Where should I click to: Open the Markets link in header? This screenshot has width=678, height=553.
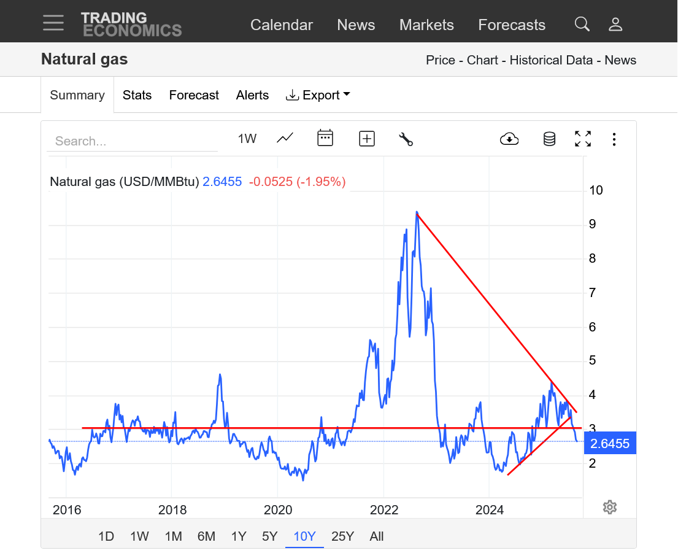point(426,25)
